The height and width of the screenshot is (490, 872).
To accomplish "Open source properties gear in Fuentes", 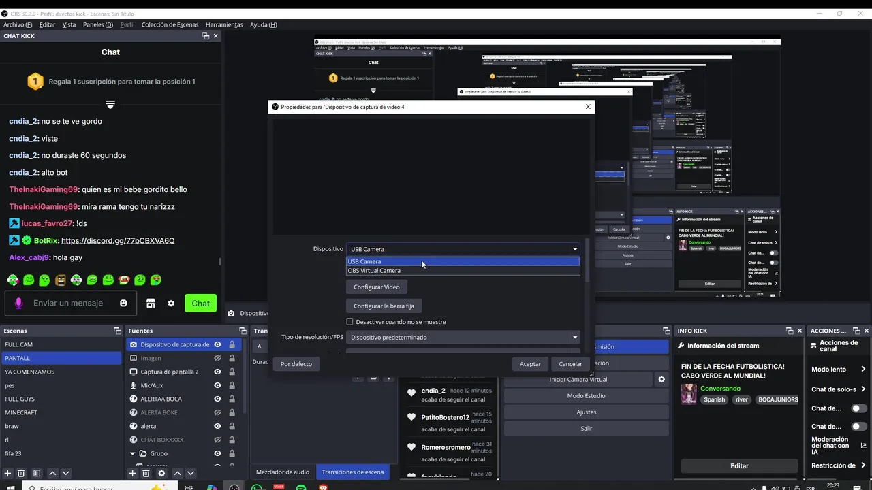I will pyautogui.click(x=161, y=473).
